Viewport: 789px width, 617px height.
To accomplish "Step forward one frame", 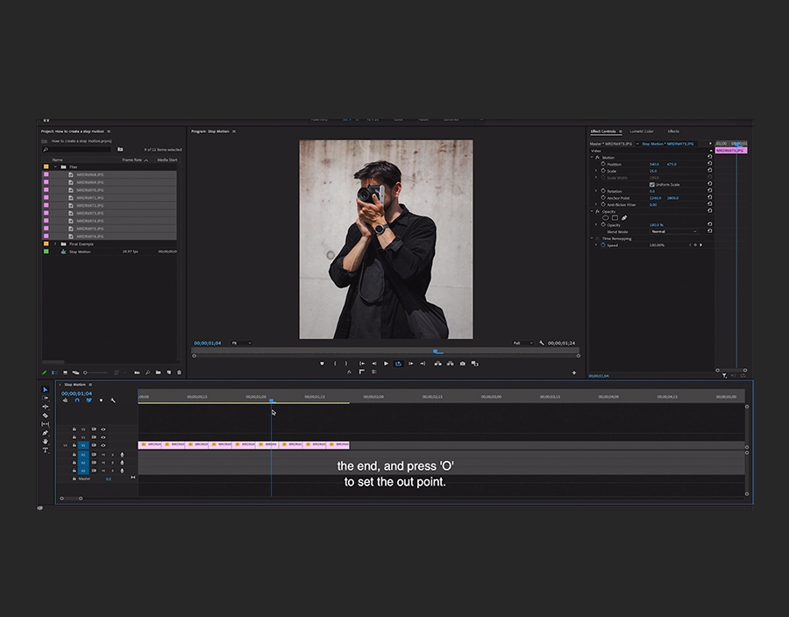I will (x=410, y=364).
